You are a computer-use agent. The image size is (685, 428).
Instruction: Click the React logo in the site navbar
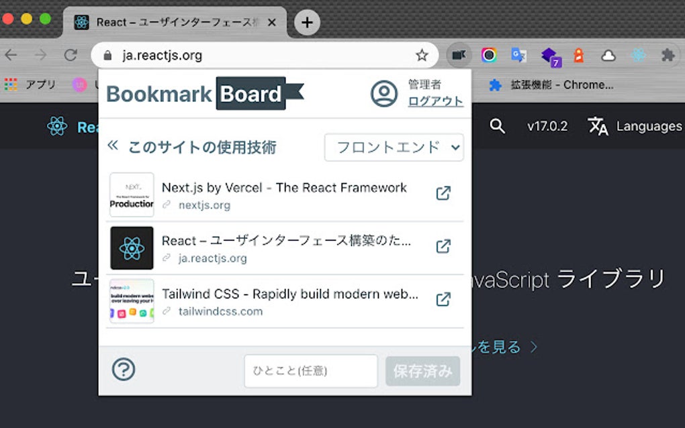(57, 126)
